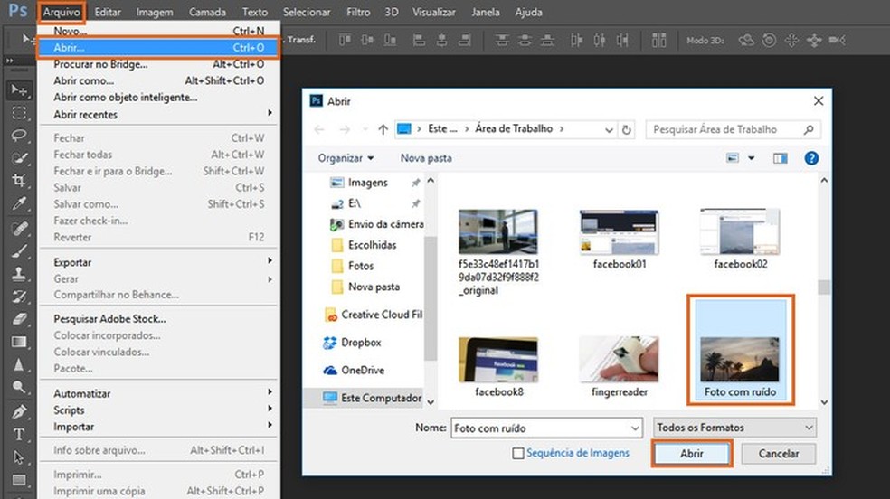890x499 pixels.
Task: Open the dialog help icon
Action: pos(811,158)
